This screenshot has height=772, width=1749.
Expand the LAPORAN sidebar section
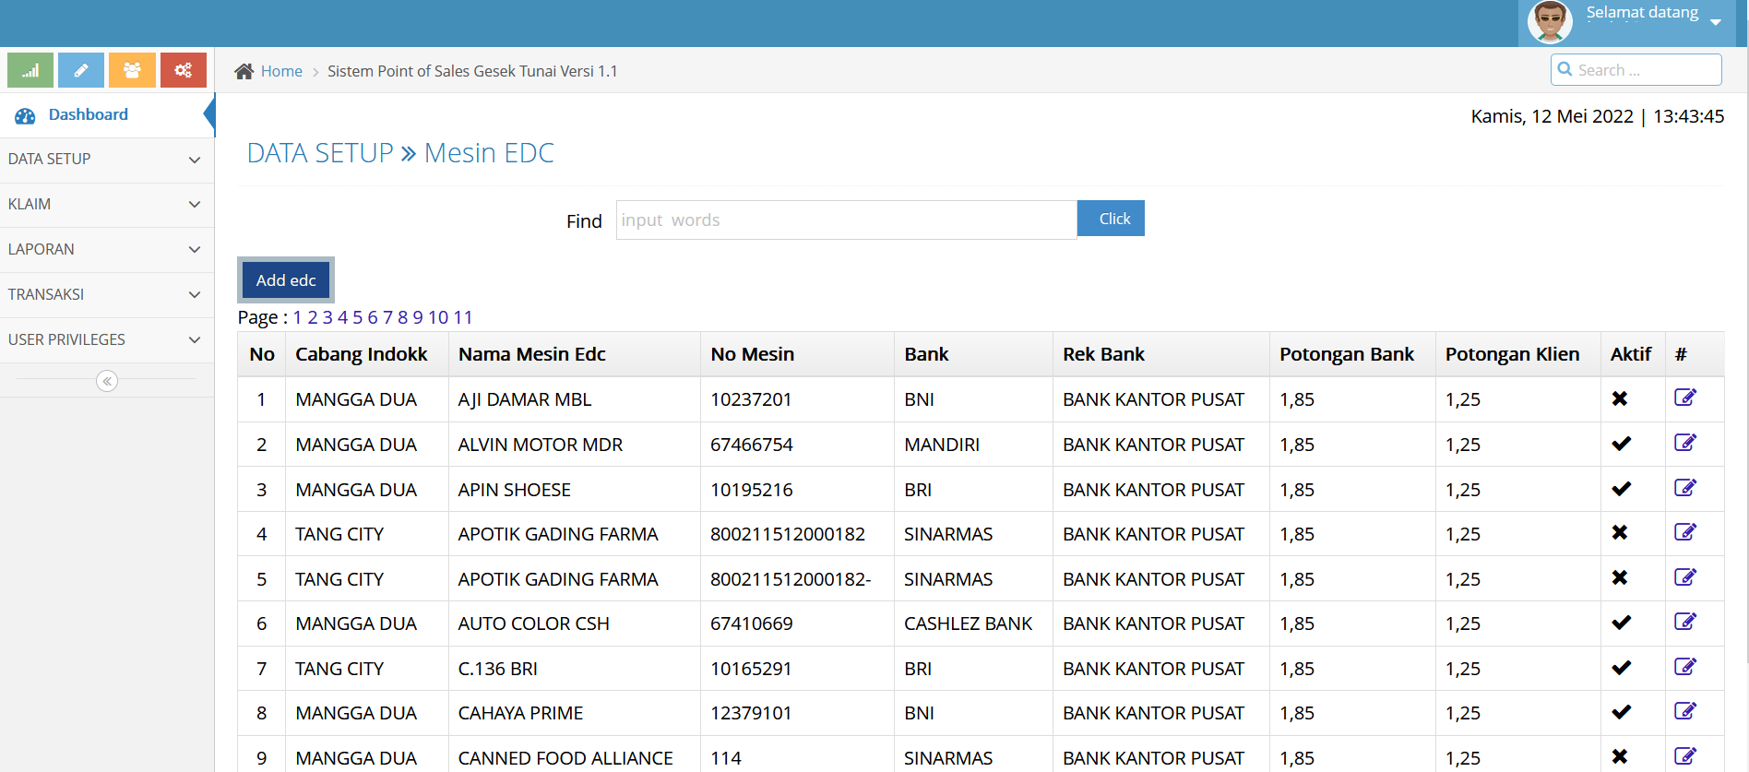click(x=106, y=249)
